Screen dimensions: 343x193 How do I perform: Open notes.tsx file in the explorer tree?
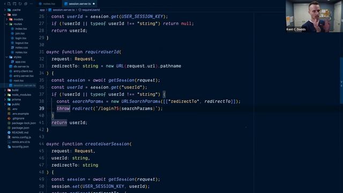pyautogui.click(x=21, y=53)
